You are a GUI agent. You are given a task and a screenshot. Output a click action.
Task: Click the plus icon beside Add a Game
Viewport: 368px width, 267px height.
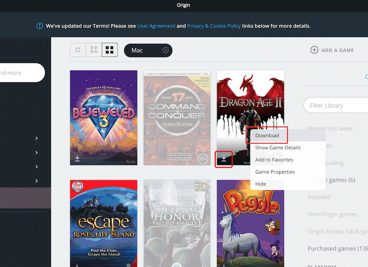coord(314,50)
